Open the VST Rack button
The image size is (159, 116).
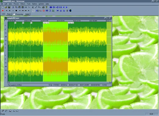pos(9,14)
